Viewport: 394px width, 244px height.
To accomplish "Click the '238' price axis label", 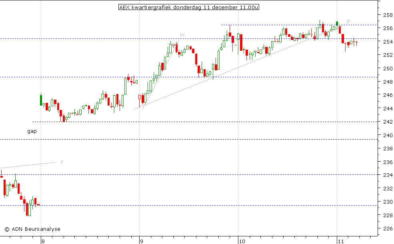I will 388,149.
